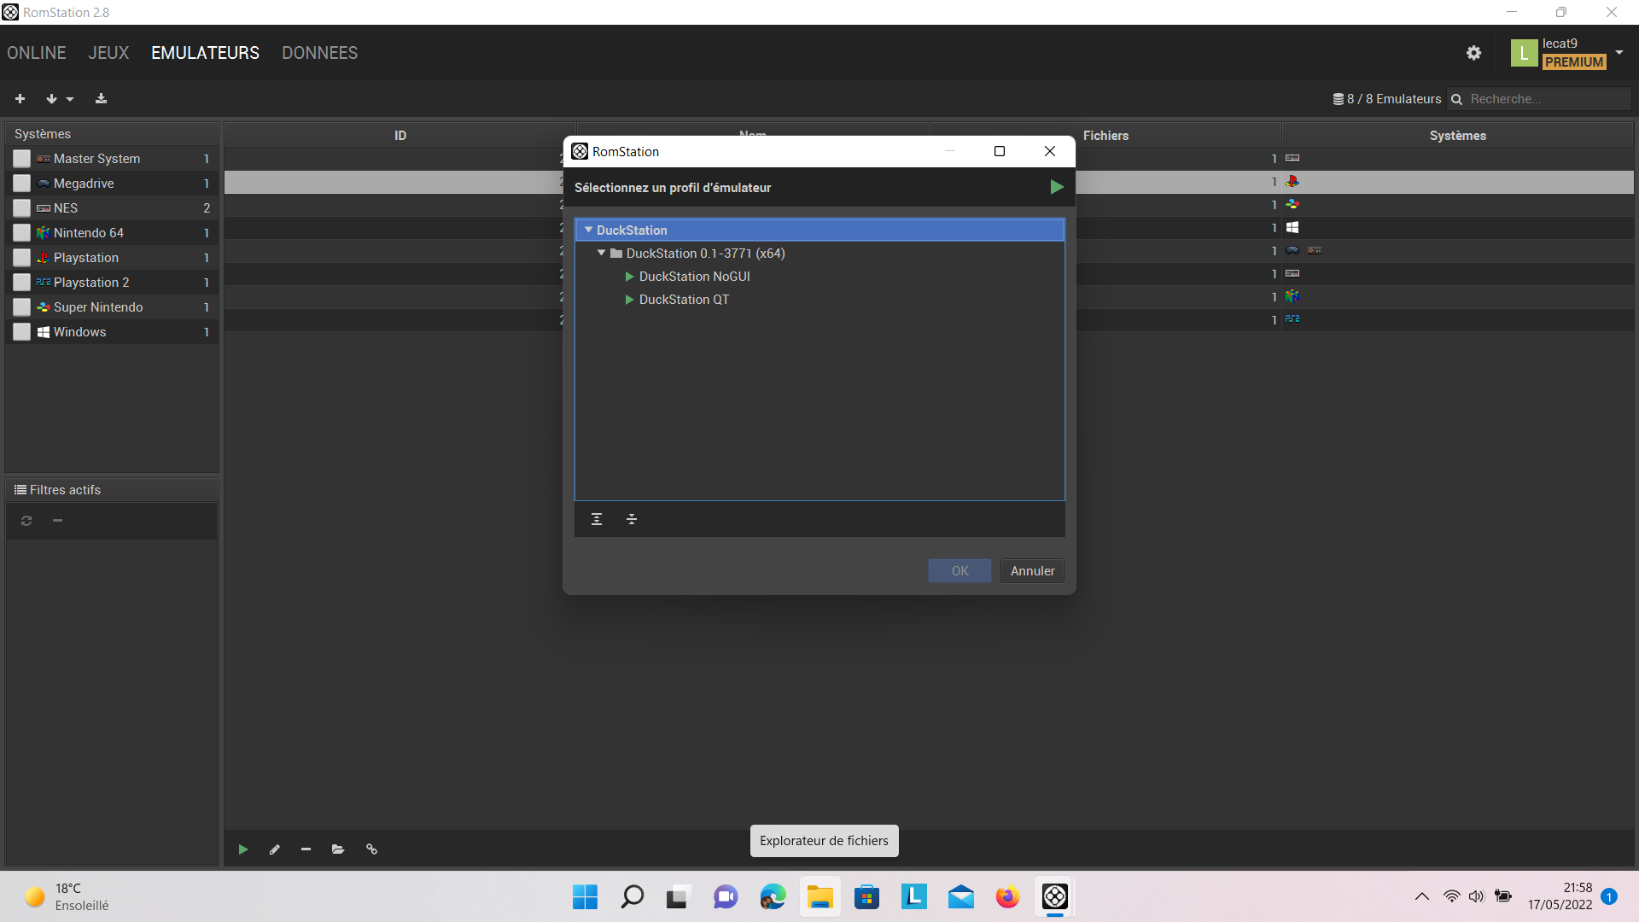Click the OK button

click(x=959, y=571)
